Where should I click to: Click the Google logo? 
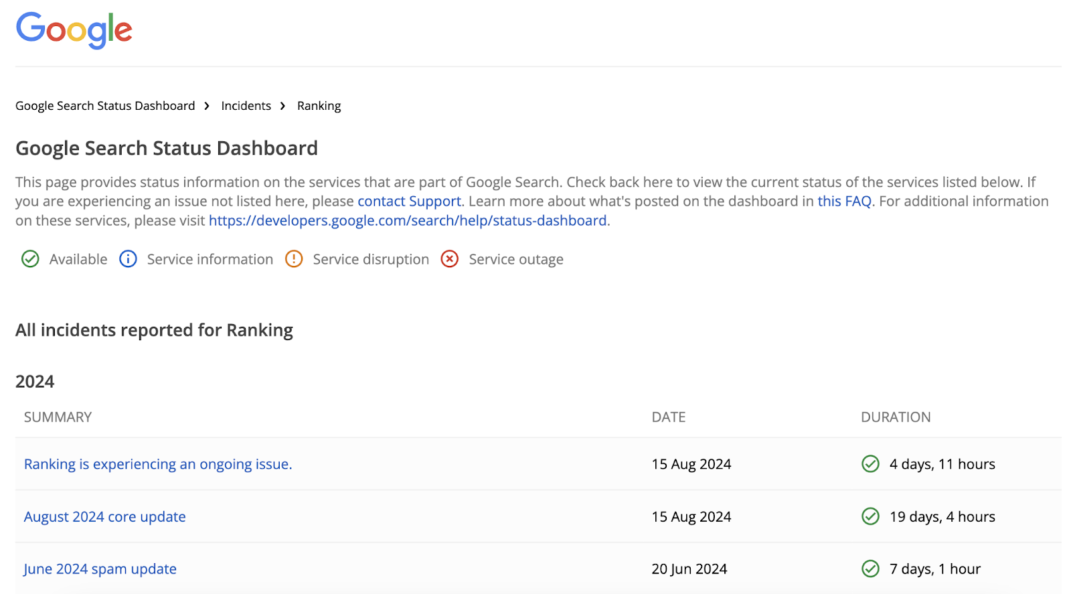[74, 30]
